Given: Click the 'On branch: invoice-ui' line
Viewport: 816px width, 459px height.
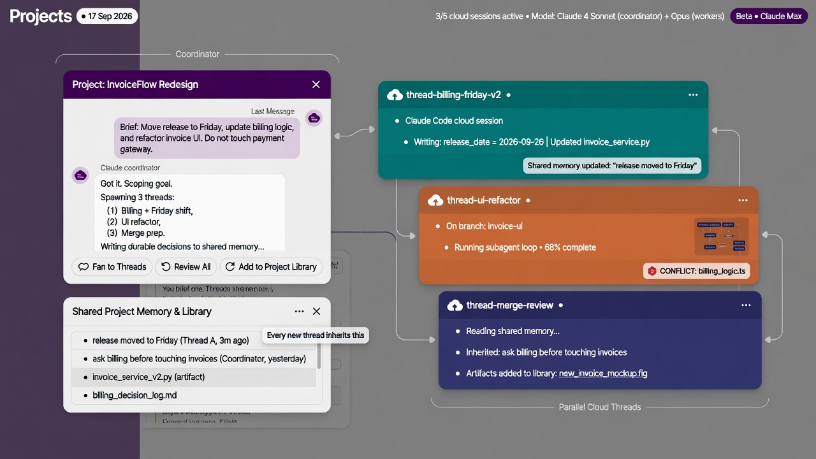Looking at the screenshot, I should point(484,226).
